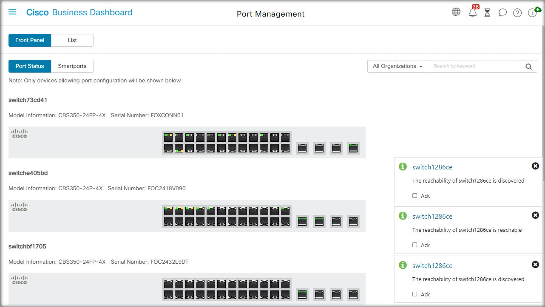Select the last SFP port on switche405bd
The height and width of the screenshot is (307, 545).
[x=353, y=221]
